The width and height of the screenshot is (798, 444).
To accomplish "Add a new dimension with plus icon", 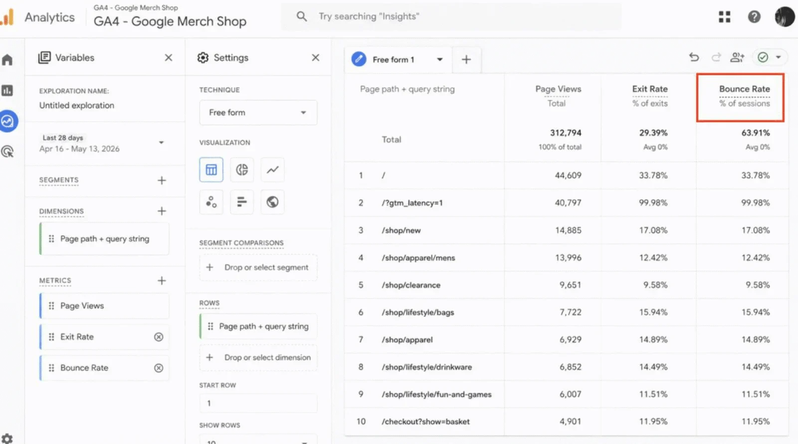I will click(x=162, y=211).
